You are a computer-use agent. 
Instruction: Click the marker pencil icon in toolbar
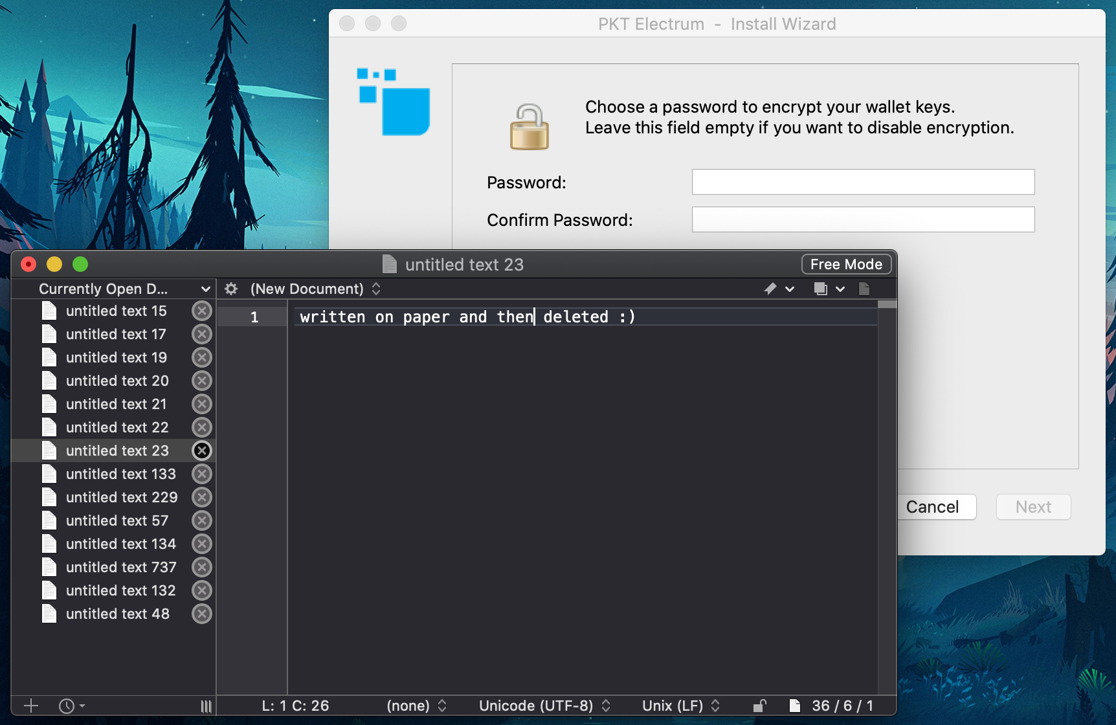770,289
